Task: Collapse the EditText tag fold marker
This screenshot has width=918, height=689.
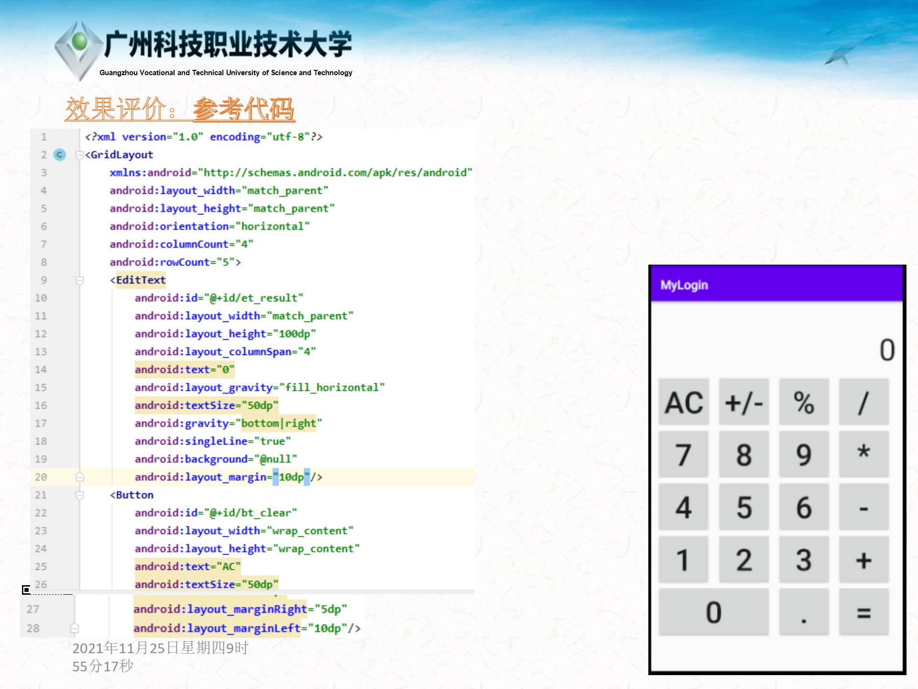Action: point(80,280)
